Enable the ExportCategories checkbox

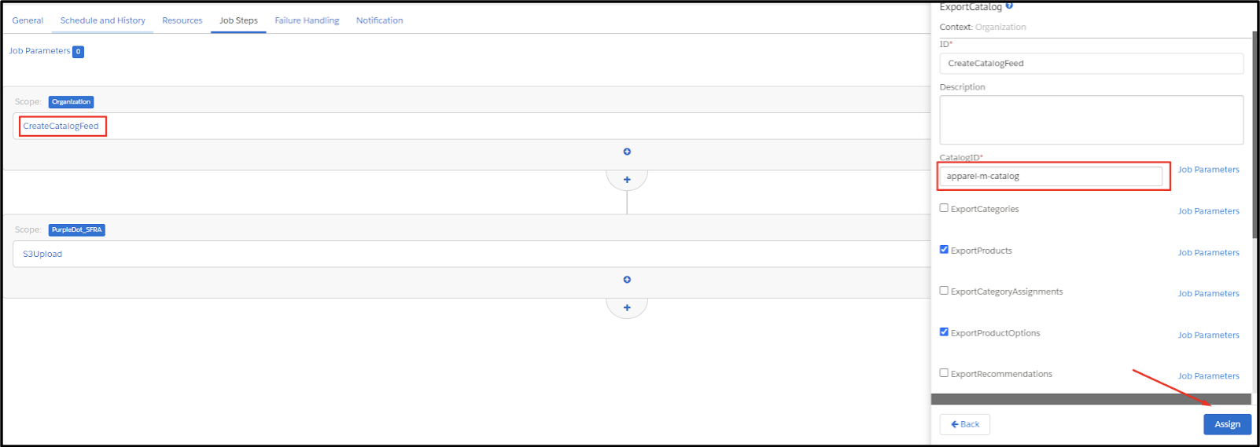point(944,208)
